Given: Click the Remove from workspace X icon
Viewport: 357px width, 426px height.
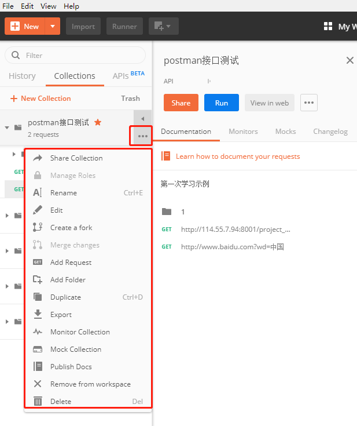Looking at the screenshot, I should pyautogui.click(x=38, y=384).
